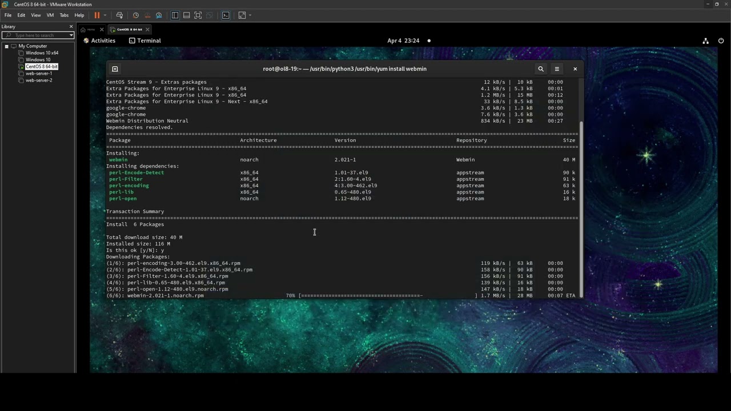This screenshot has height=411, width=731.
Task: Open the Terminal app menu
Action: tap(145, 41)
